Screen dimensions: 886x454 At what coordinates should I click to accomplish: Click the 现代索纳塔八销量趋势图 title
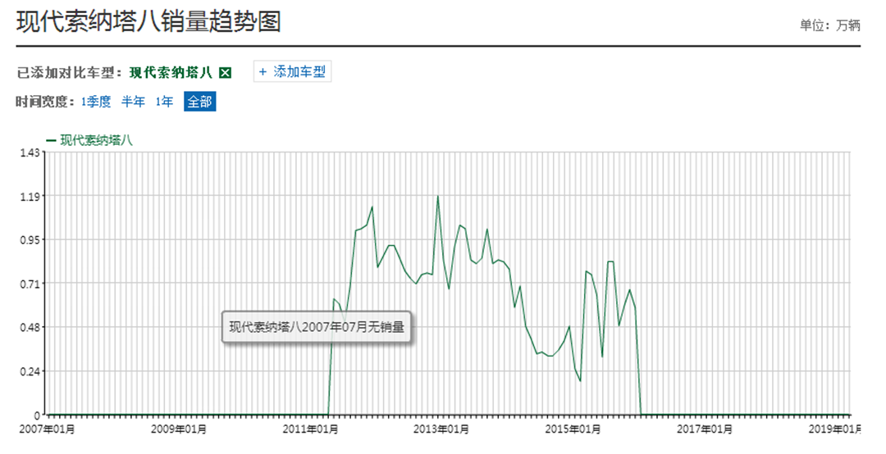pyautogui.click(x=148, y=21)
